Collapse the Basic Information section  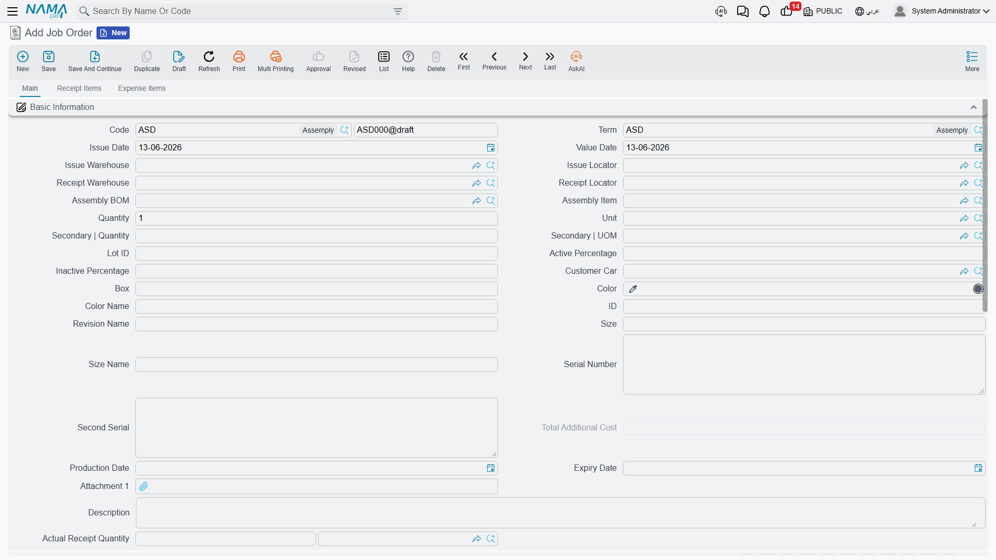tap(974, 107)
